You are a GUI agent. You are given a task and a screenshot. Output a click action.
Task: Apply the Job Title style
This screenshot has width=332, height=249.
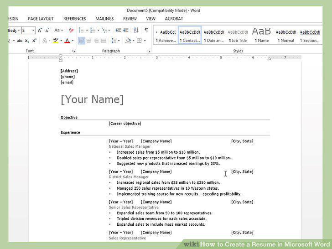(x=238, y=35)
